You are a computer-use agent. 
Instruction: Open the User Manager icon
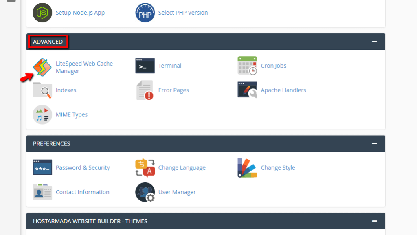pyautogui.click(x=145, y=192)
